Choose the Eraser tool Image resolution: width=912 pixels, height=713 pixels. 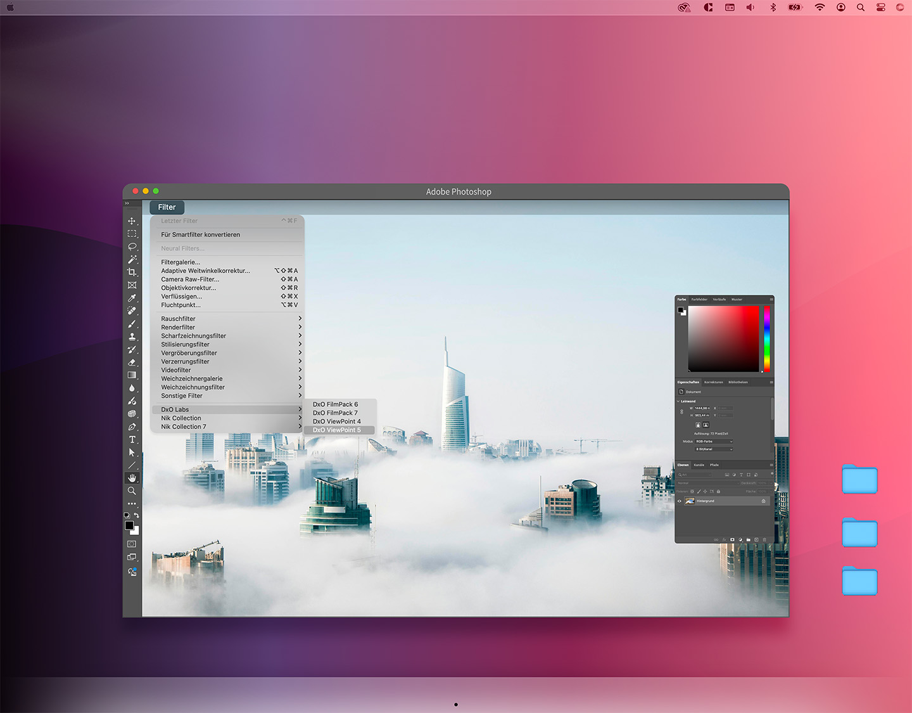coord(132,363)
